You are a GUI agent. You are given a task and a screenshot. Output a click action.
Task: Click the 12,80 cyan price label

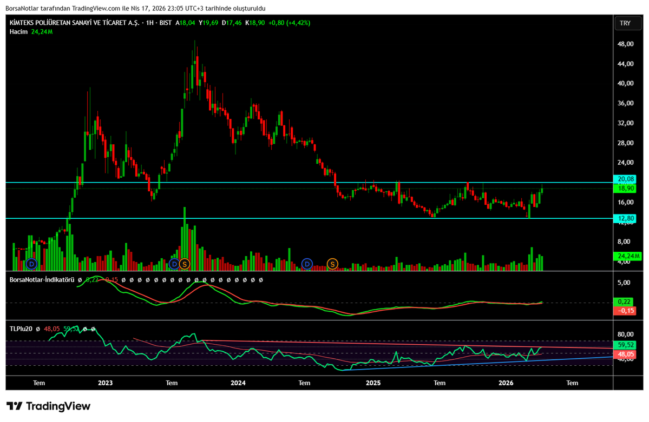(x=625, y=218)
